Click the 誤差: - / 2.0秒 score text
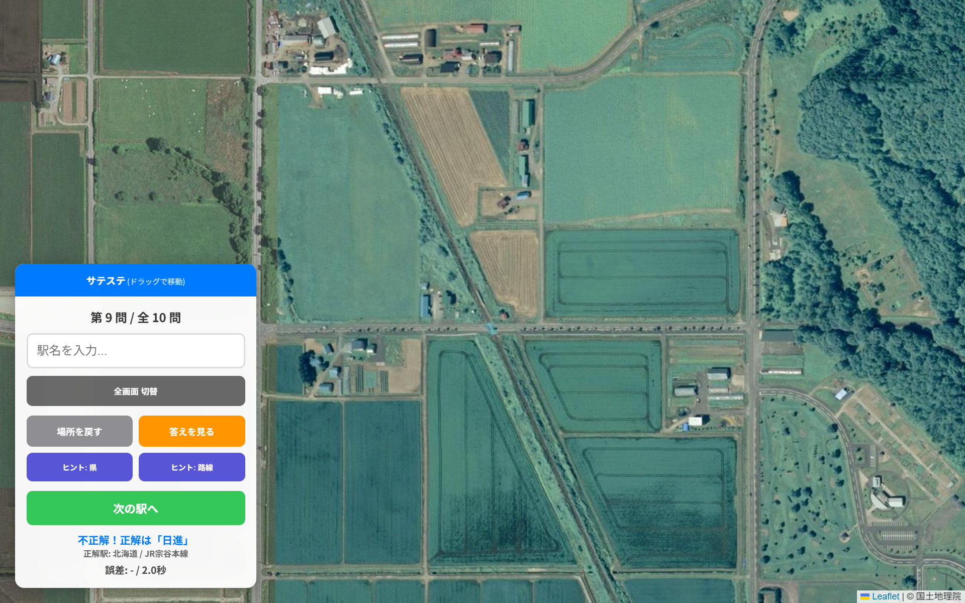 click(136, 570)
